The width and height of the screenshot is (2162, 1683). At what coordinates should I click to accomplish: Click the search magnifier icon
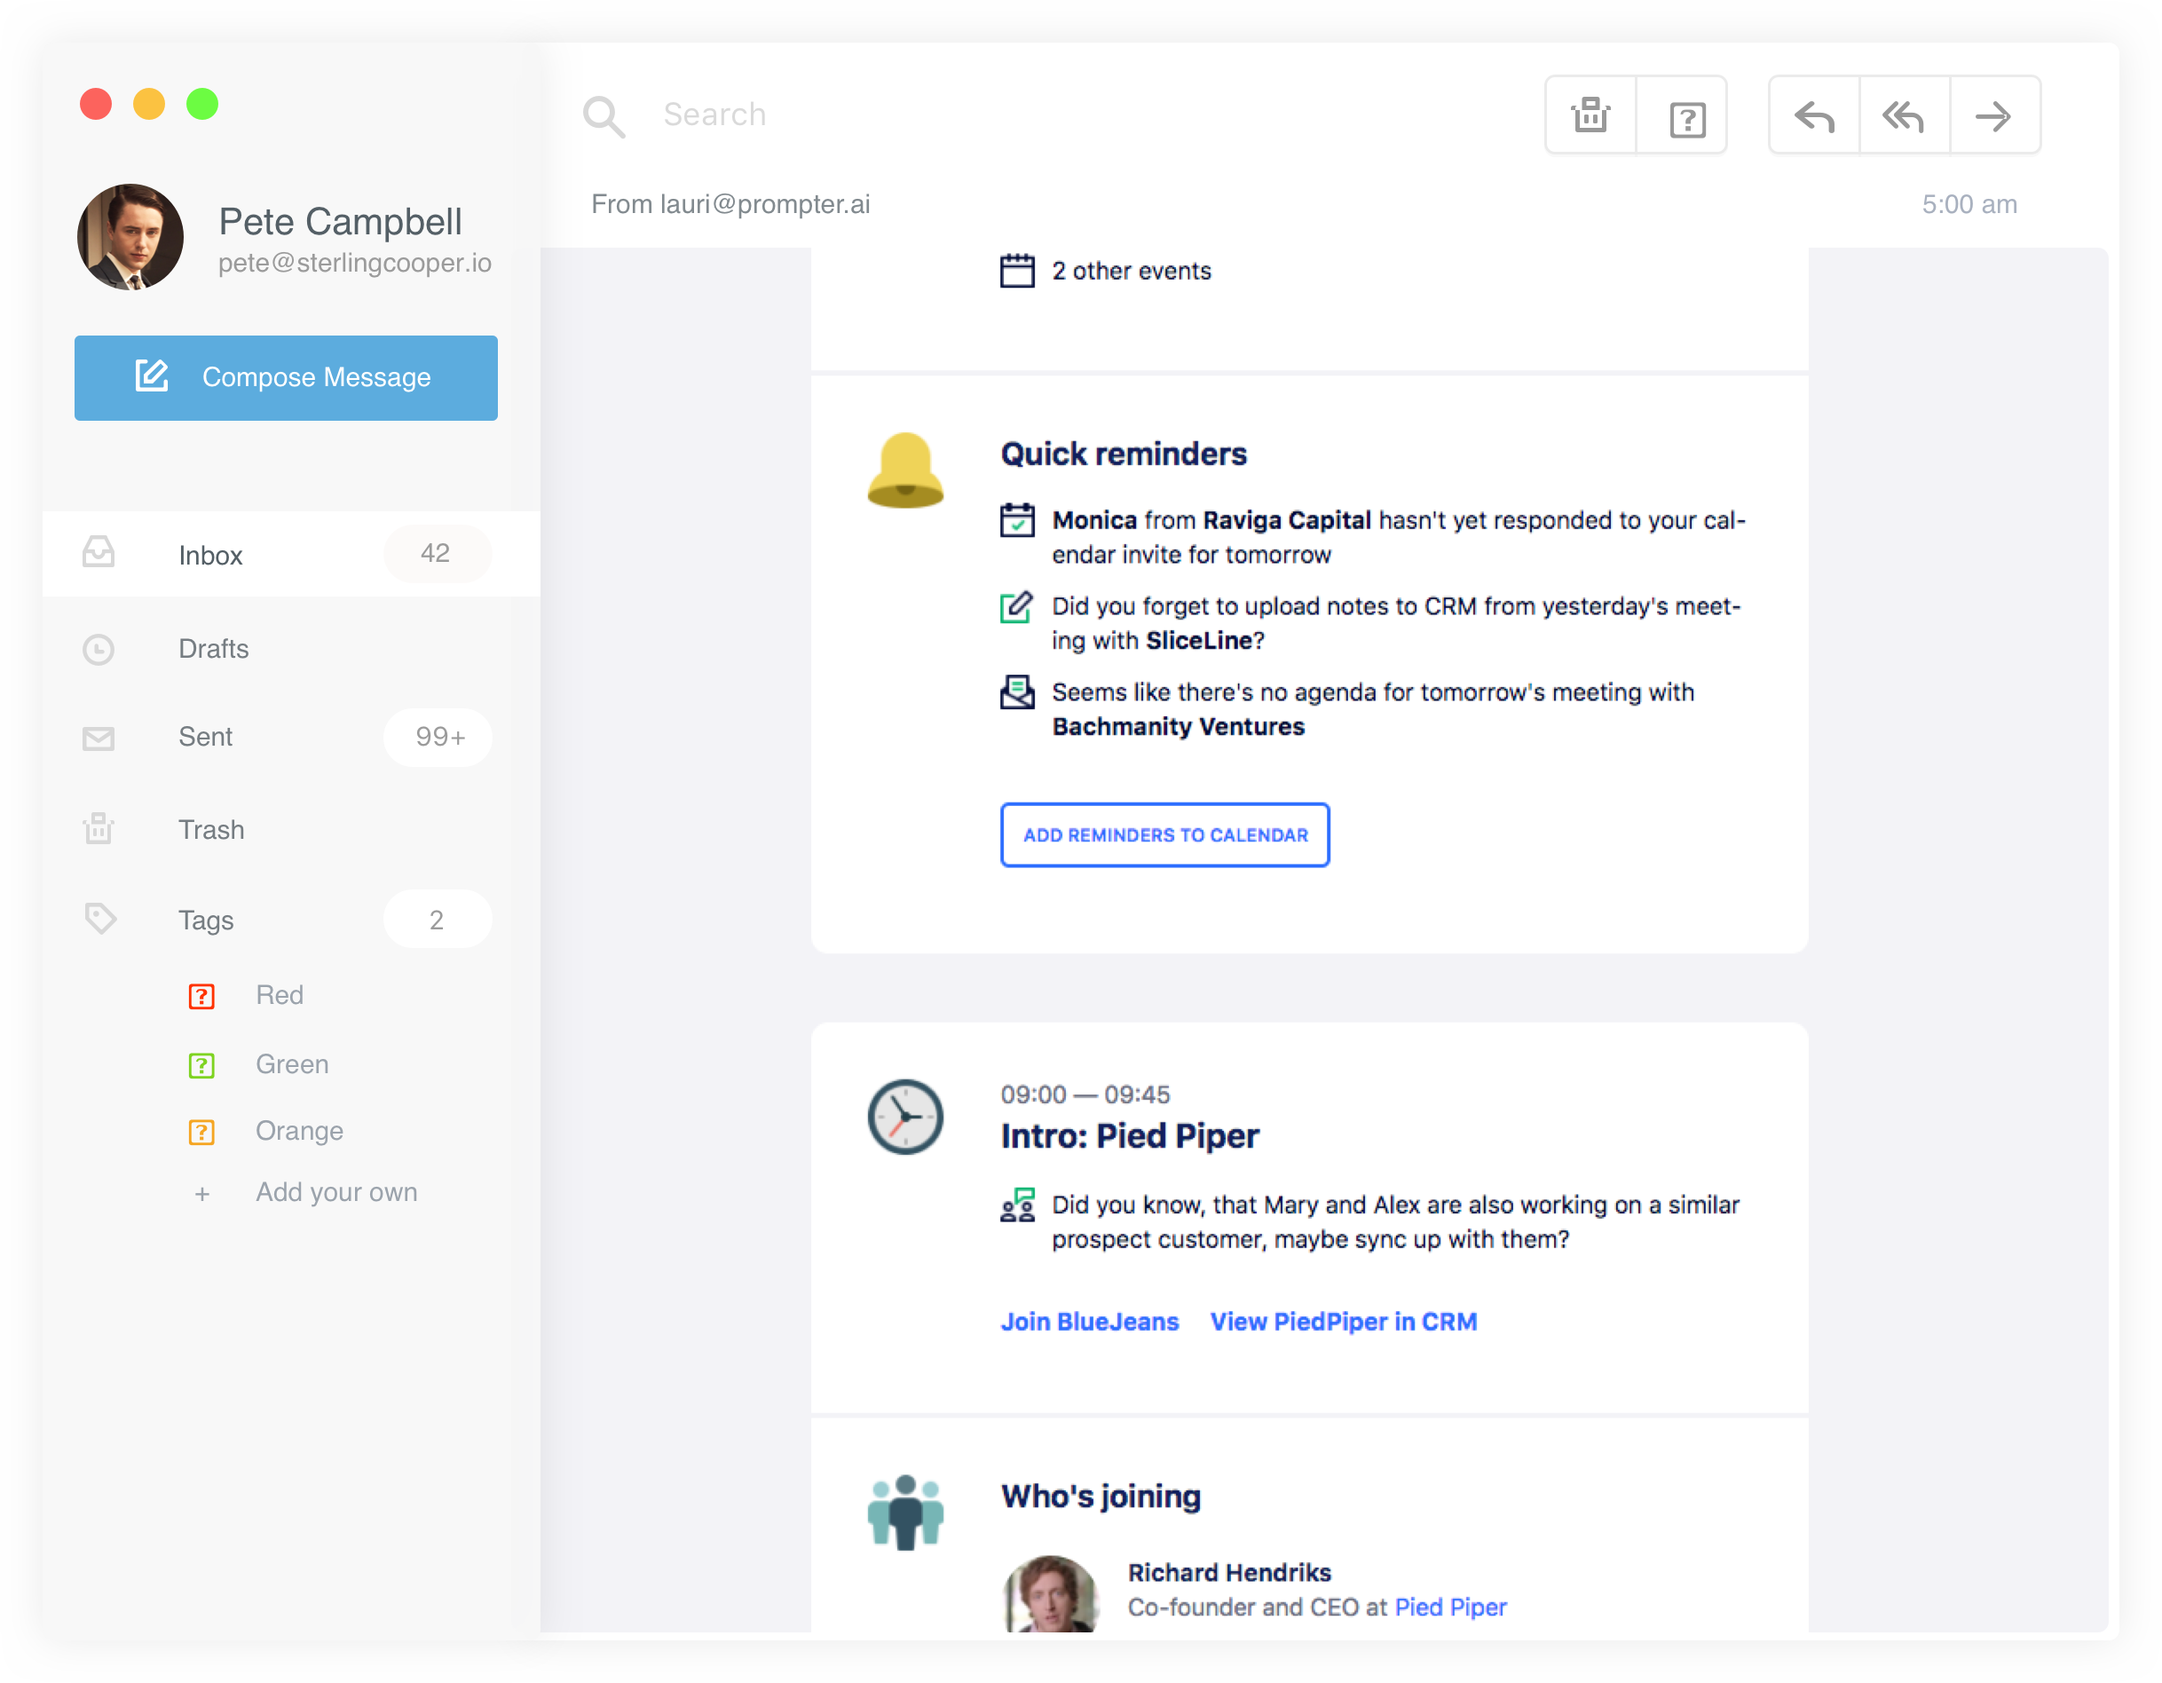tap(603, 117)
